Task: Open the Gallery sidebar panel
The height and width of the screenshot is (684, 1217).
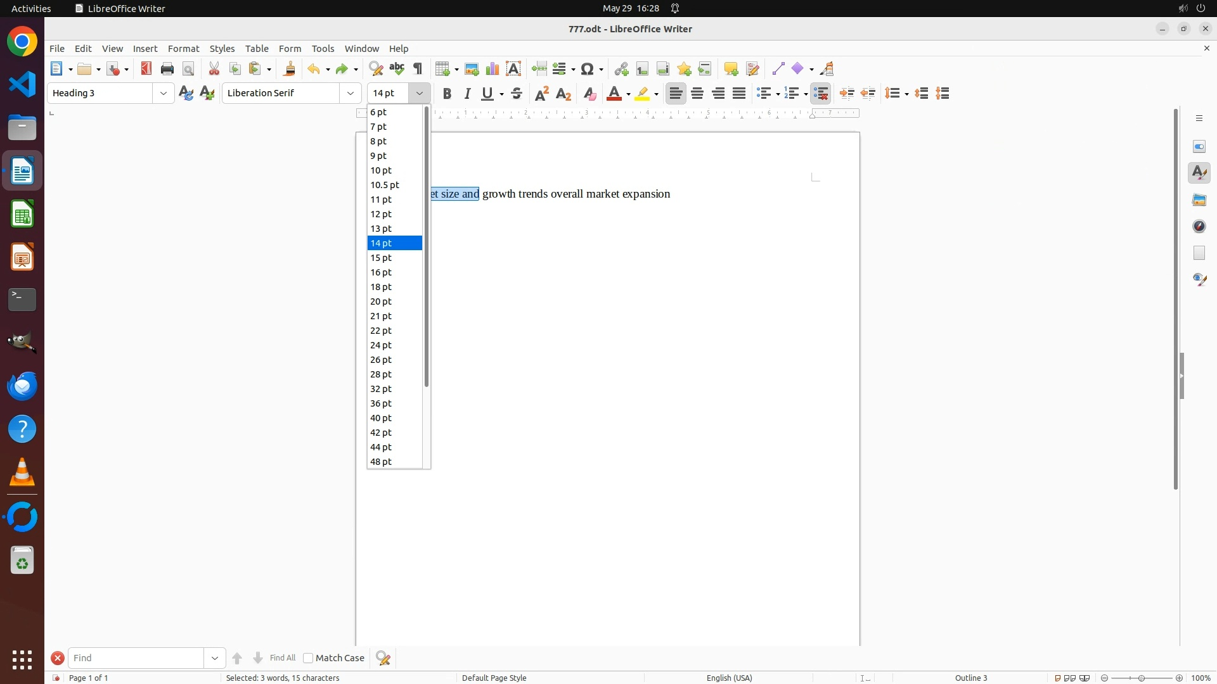Action: click(x=1199, y=200)
